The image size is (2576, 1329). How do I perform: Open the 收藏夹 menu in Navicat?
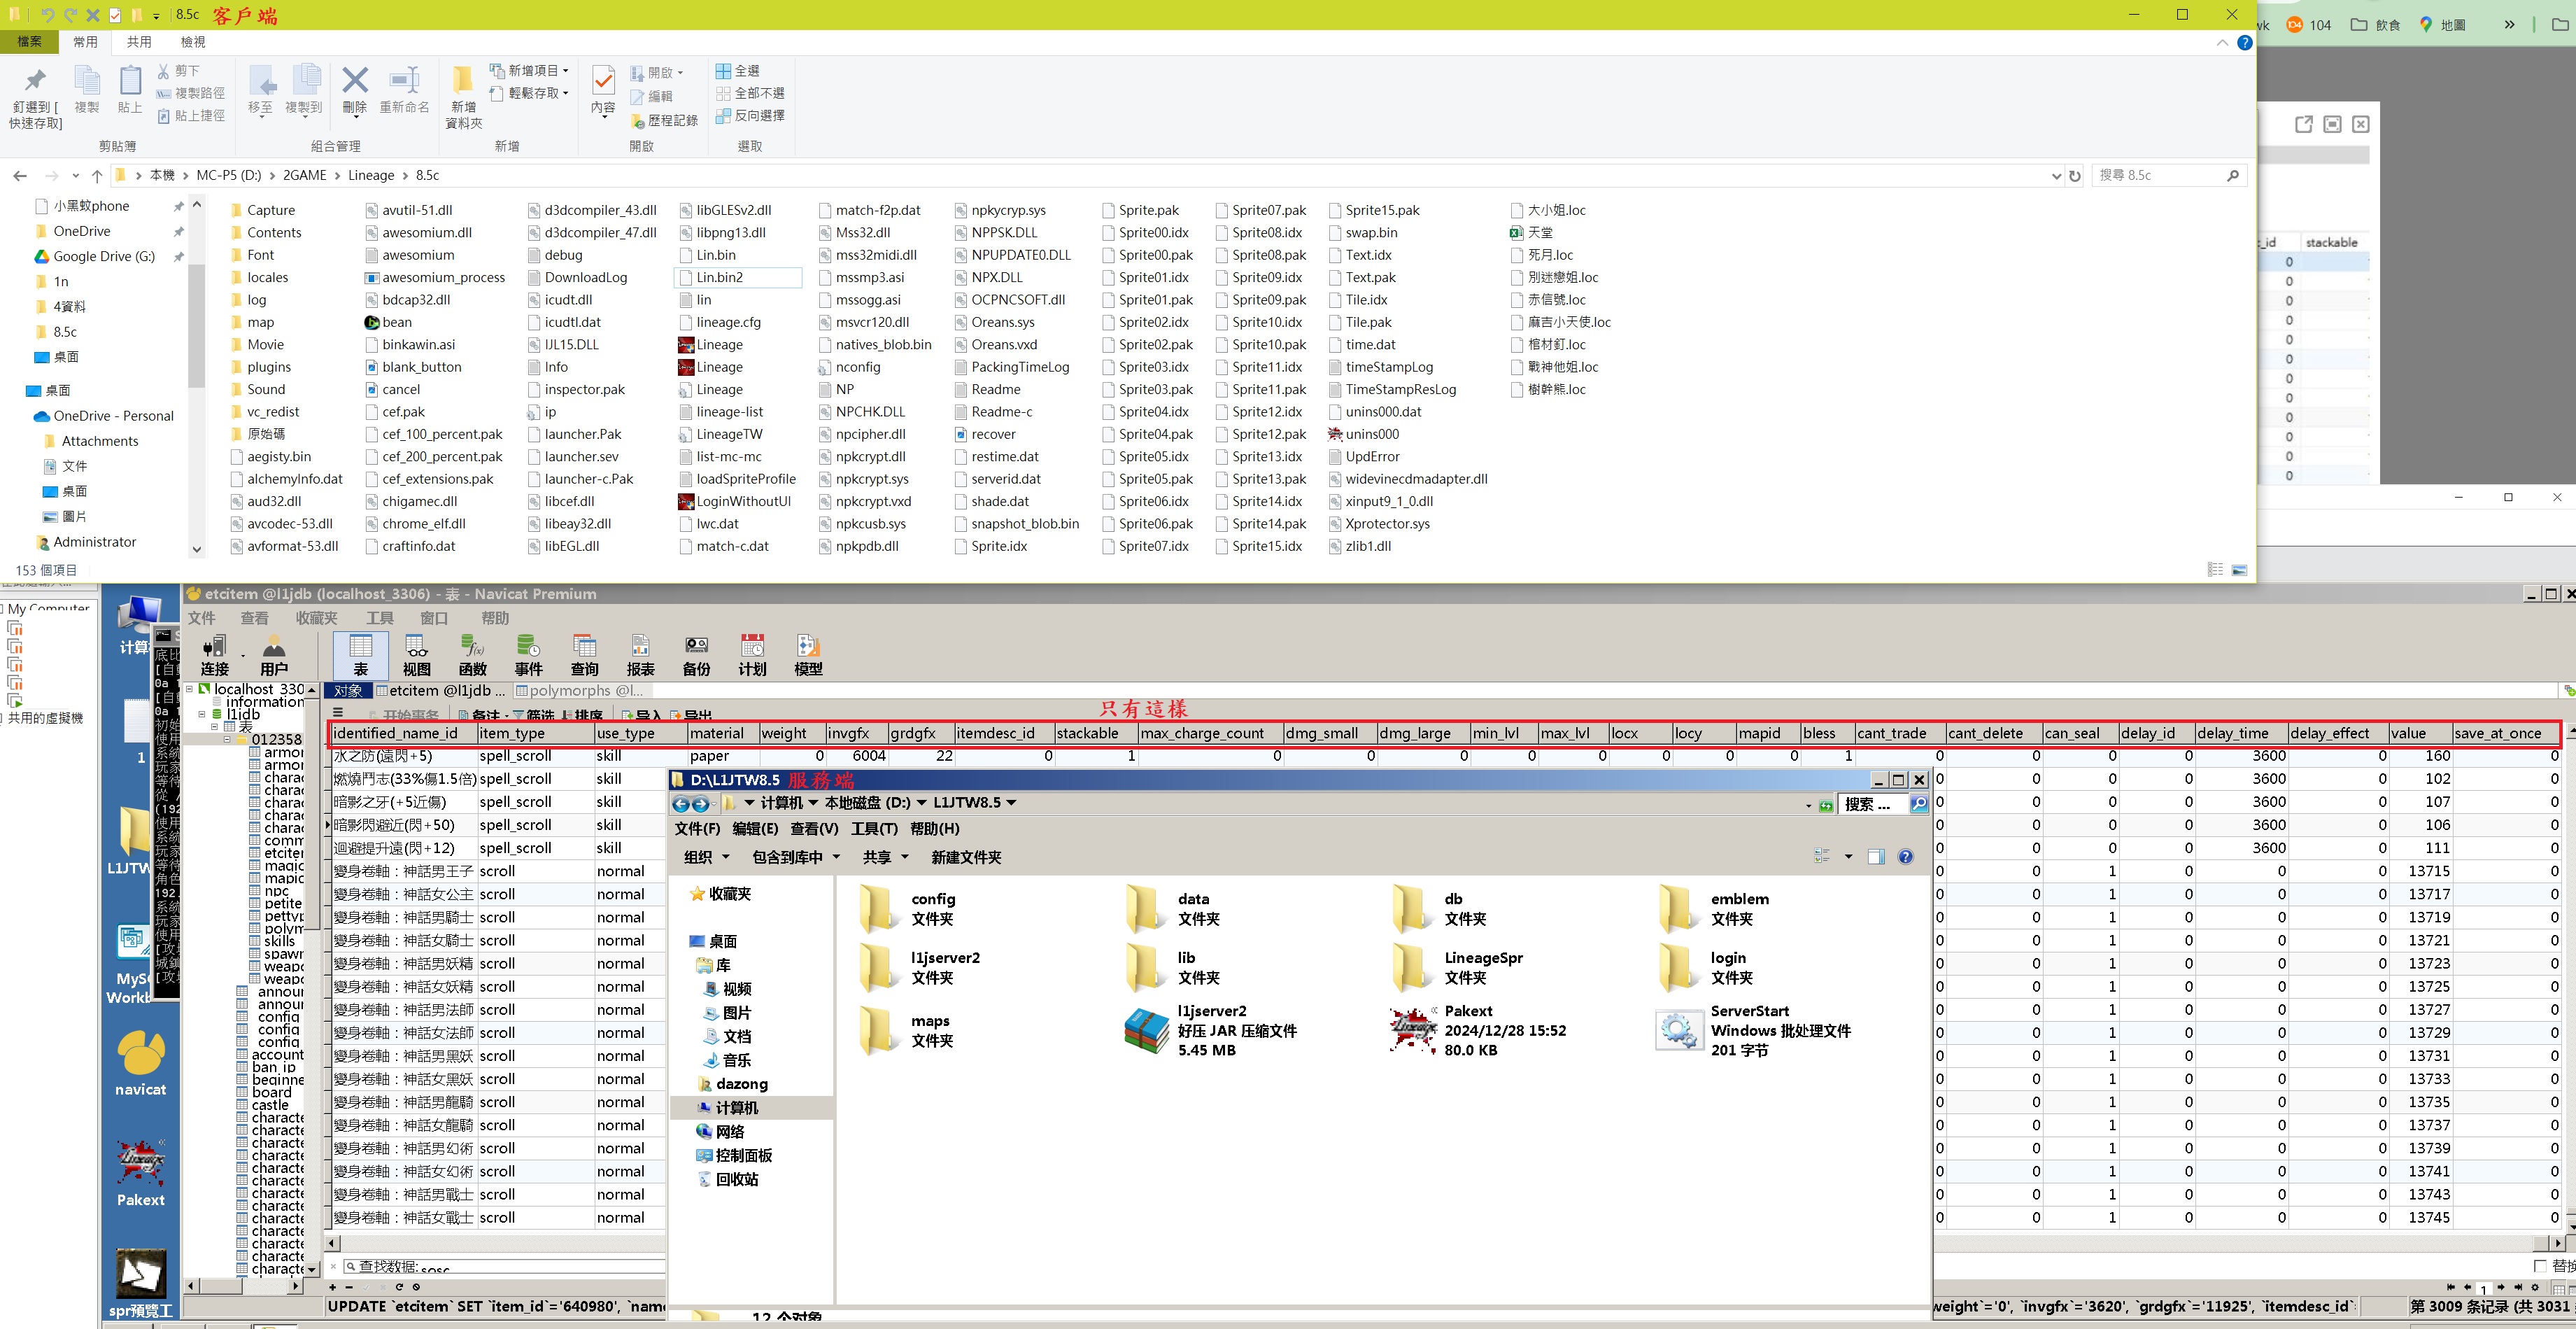(316, 619)
